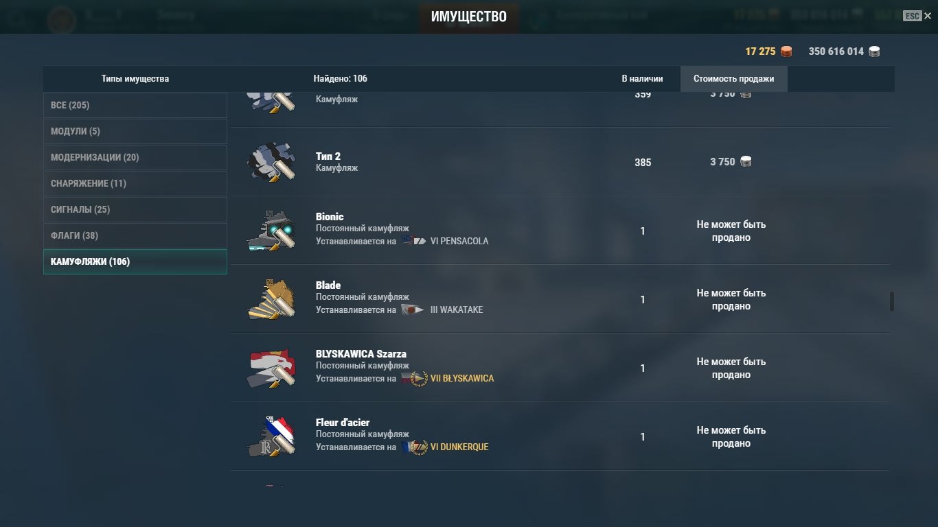Open the СИГНАЛЫ (25) category
Screen dimensions: 938x527
[x=135, y=209]
